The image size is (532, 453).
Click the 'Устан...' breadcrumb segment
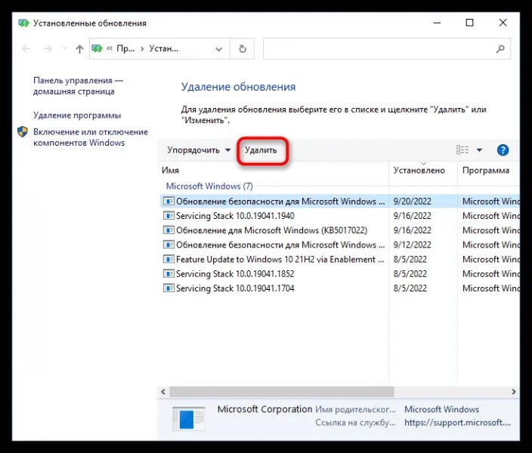163,49
